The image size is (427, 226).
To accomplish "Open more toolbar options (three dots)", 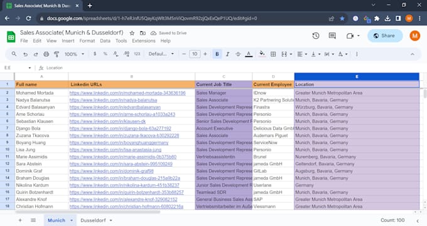I will (x=357, y=54).
